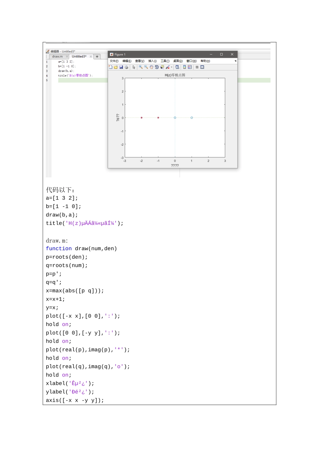Click document text function draw(num,den)

81,248
